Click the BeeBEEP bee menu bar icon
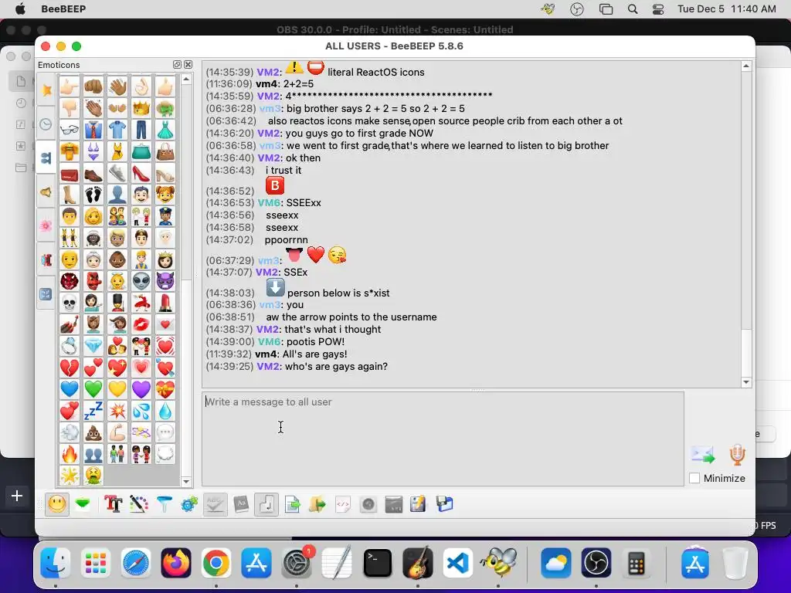The width and height of the screenshot is (791, 593). [548, 9]
